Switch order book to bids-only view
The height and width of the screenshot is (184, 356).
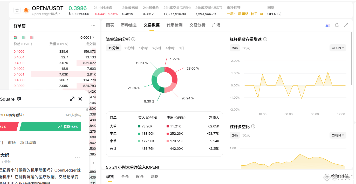pyautogui.click(x=24, y=37)
